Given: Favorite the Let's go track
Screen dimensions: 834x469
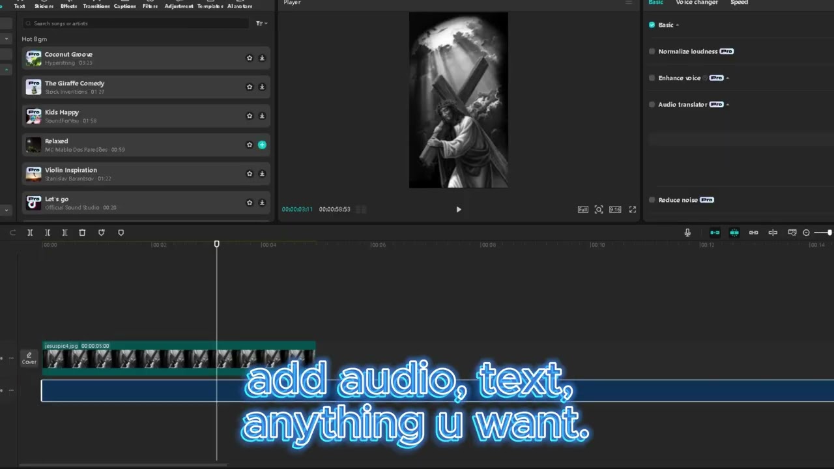Looking at the screenshot, I should tap(249, 203).
